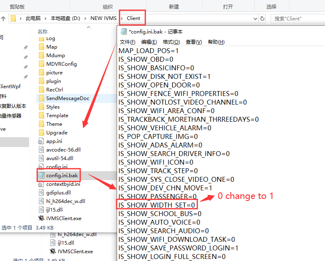
Task: Click the app.ini file icon
Action: 41,141
